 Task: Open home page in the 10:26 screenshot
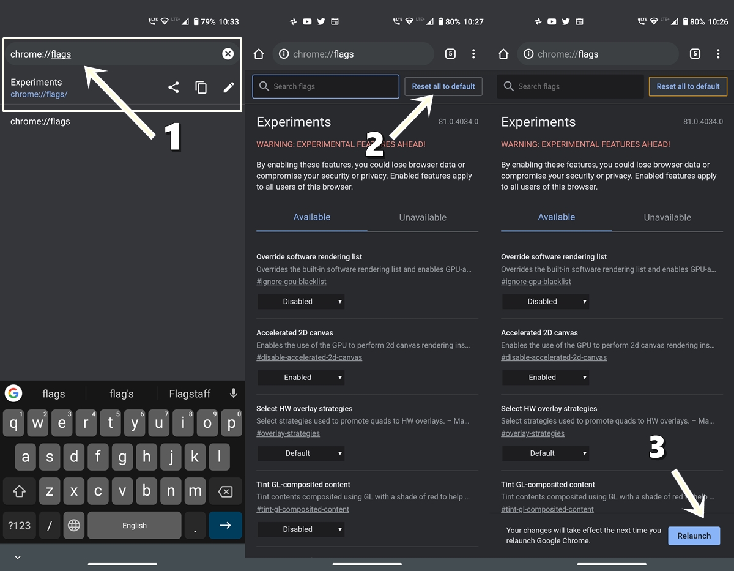pos(503,54)
